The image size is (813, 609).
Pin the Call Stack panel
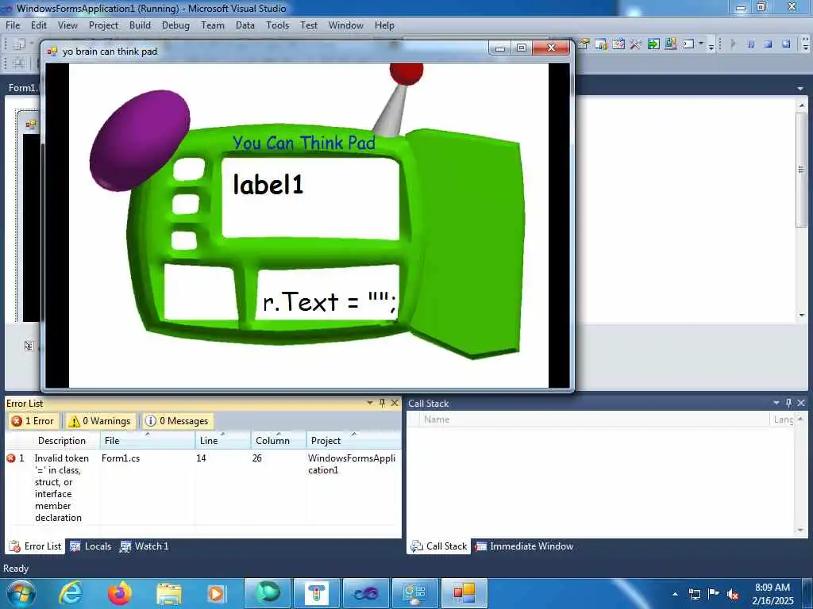[788, 402]
